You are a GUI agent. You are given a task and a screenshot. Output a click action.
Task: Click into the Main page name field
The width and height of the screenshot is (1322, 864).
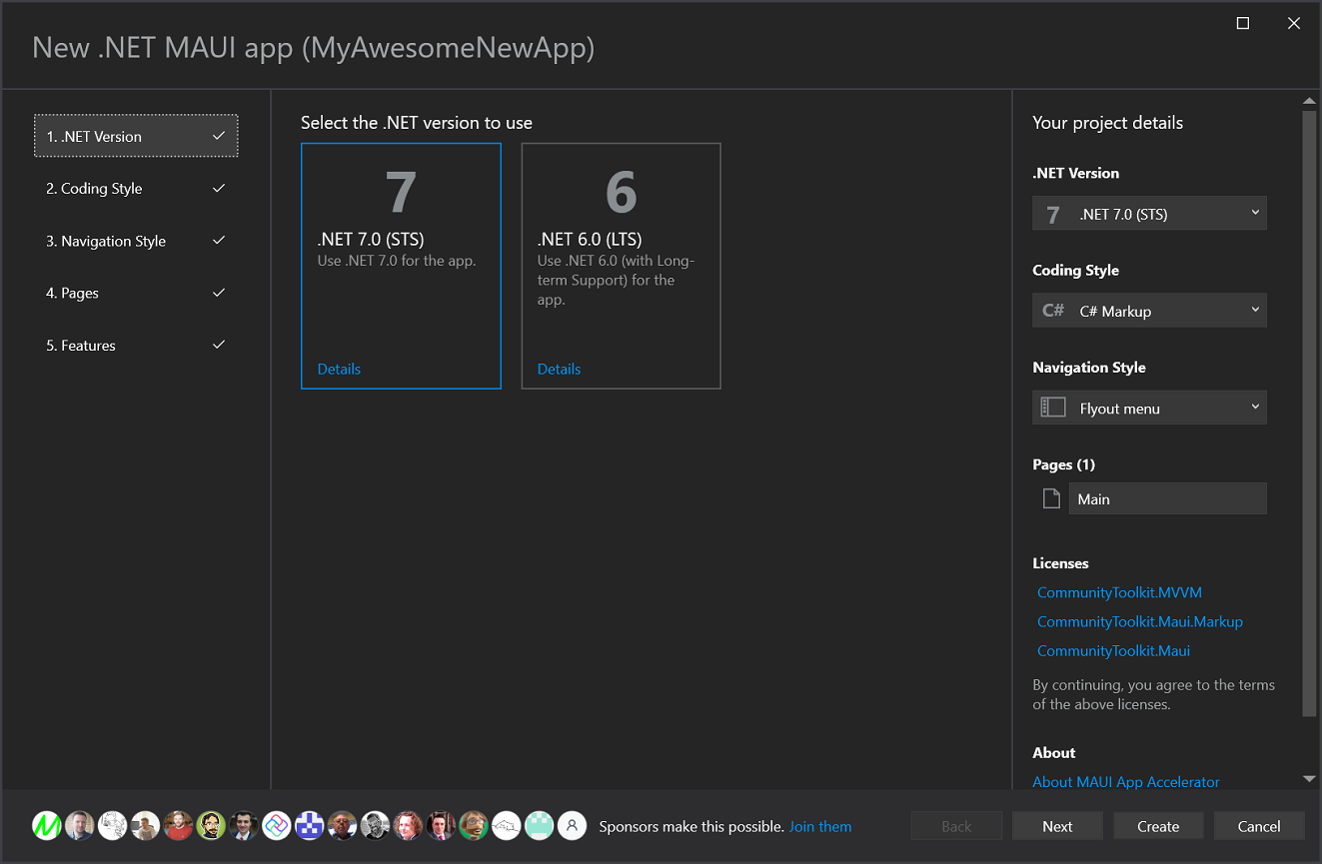click(x=1167, y=498)
